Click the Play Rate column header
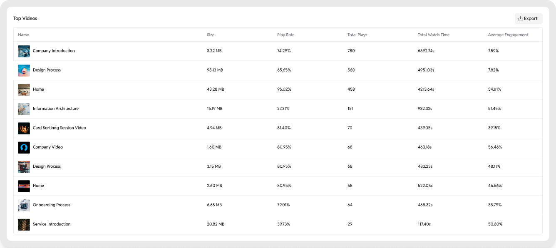 (285, 35)
